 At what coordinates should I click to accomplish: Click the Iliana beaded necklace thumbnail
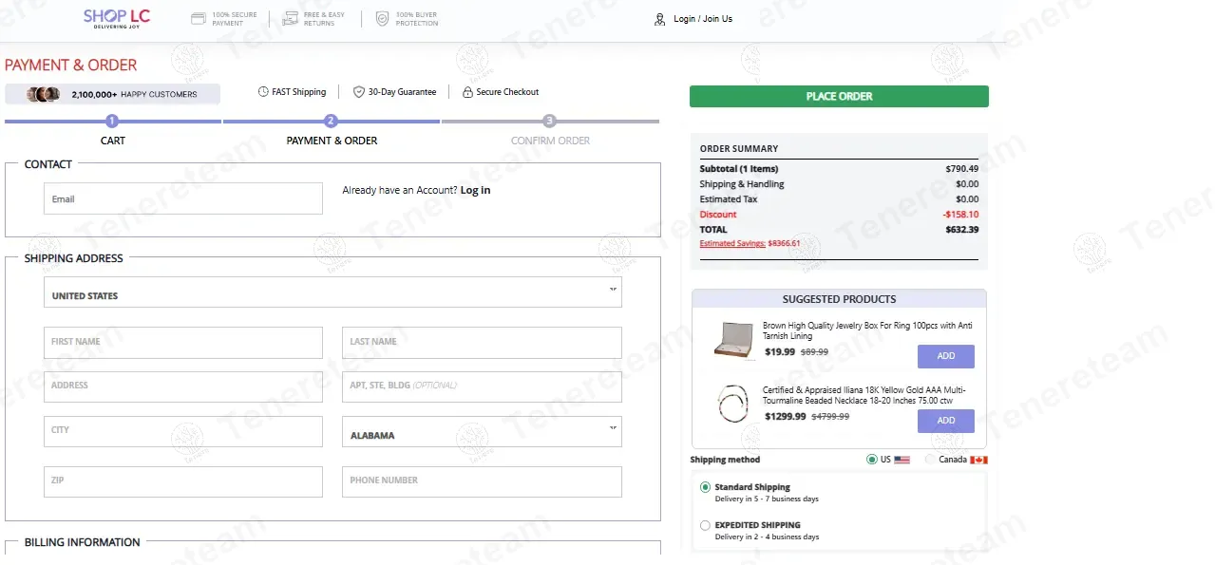point(733,405)
